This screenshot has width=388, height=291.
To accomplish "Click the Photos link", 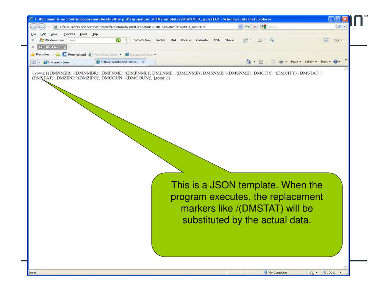I will click(x=186, y=40).
